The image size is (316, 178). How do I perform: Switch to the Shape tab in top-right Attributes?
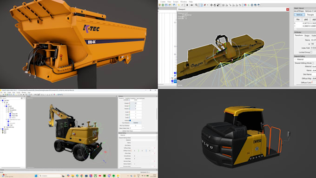[307, 35]
